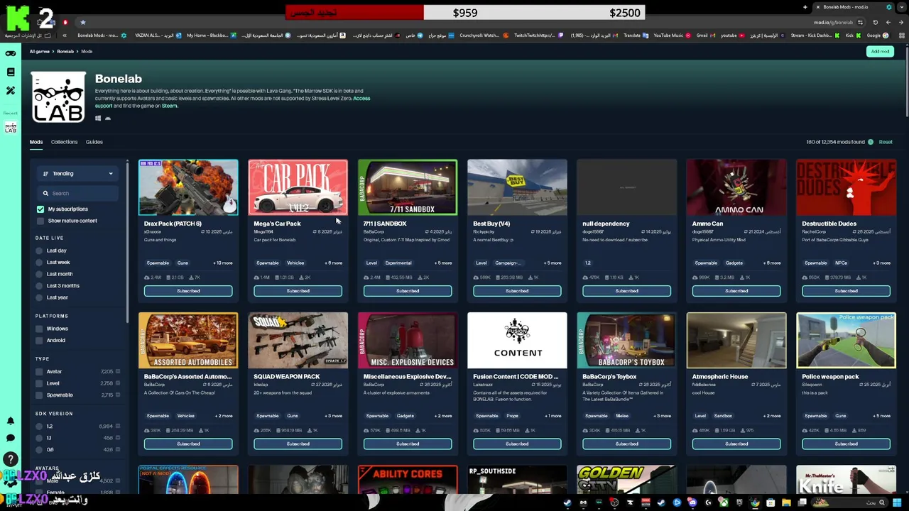Check the Spawnable type filter
The image size is (909, 511).
point(39,395)
